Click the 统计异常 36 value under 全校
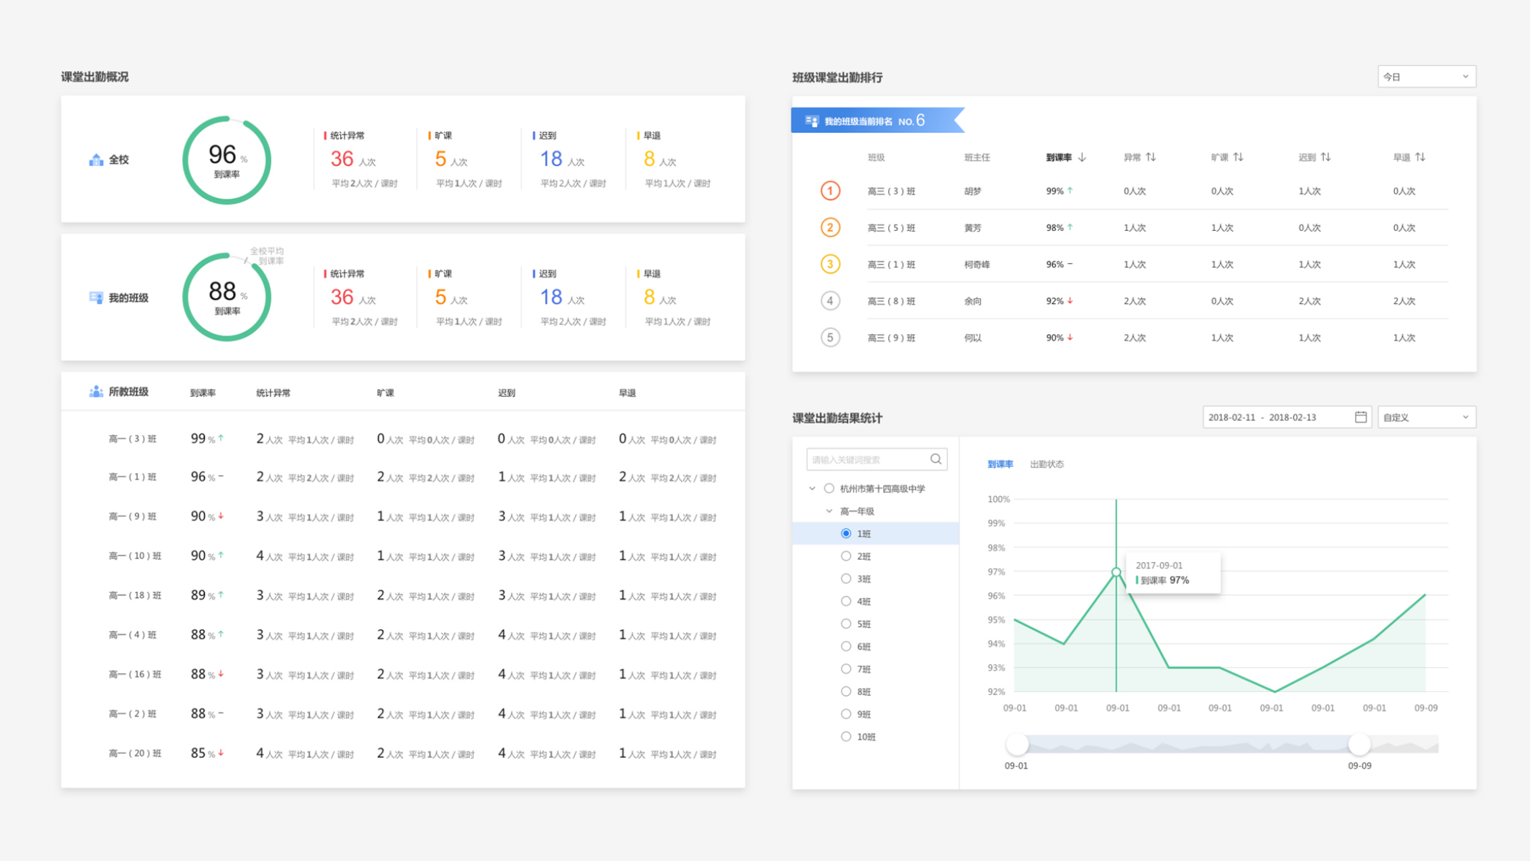The image size is (1531, 861). tap(342, 159)
